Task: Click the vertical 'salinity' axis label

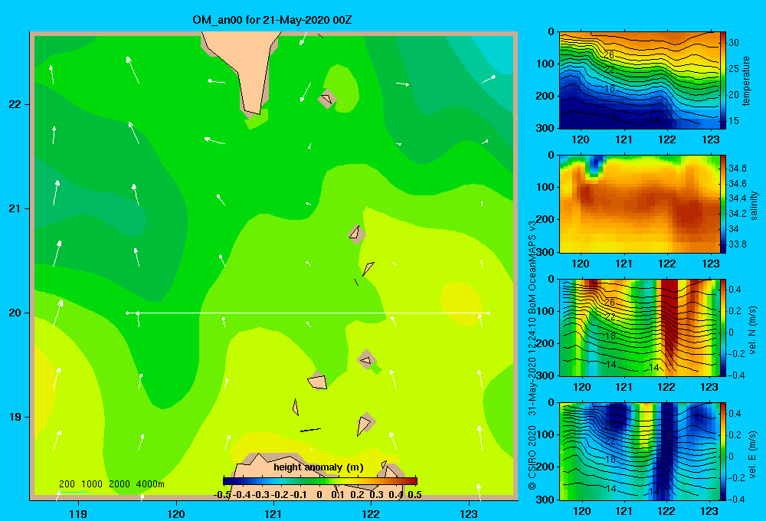Action: [x=754, y=205]
